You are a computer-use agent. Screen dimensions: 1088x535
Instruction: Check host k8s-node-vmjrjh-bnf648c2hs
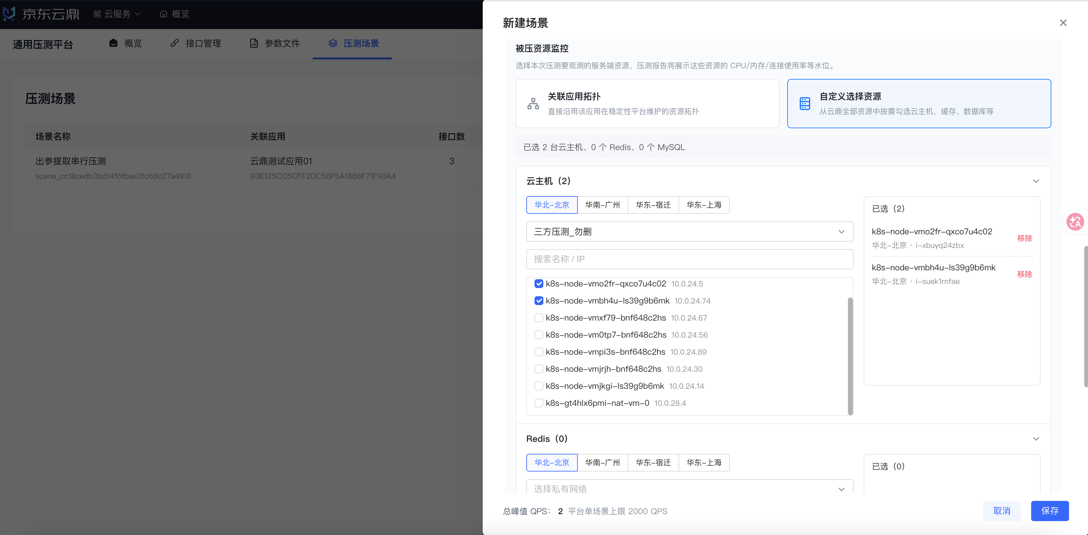[x=539, y=369]
